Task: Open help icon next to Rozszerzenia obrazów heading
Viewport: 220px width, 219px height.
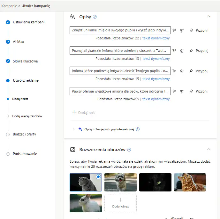Action: tap(129, 150)
